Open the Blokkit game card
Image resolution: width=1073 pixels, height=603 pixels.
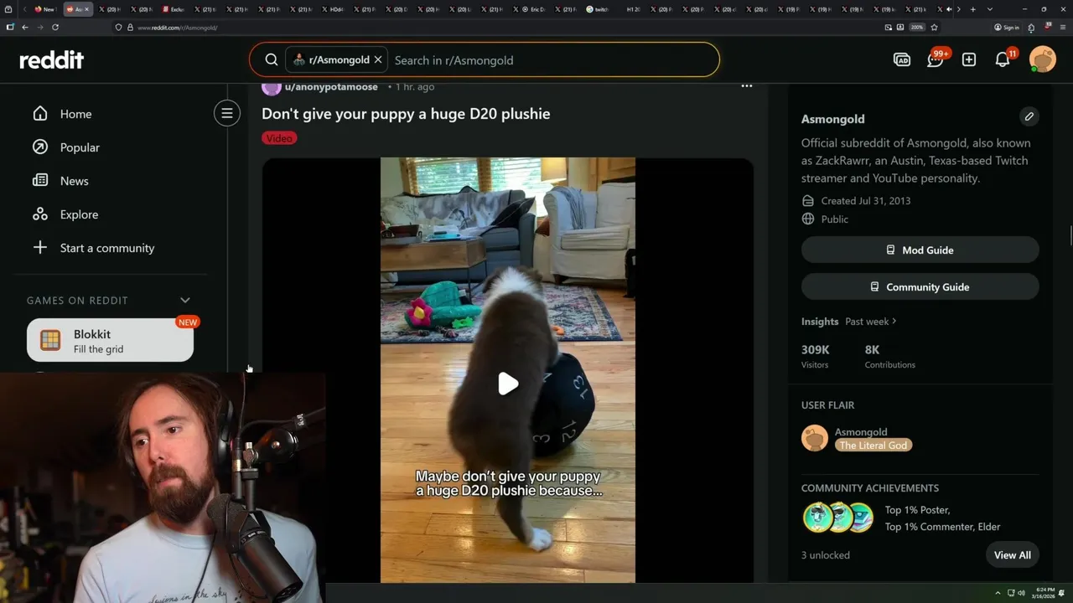point(110,340)
